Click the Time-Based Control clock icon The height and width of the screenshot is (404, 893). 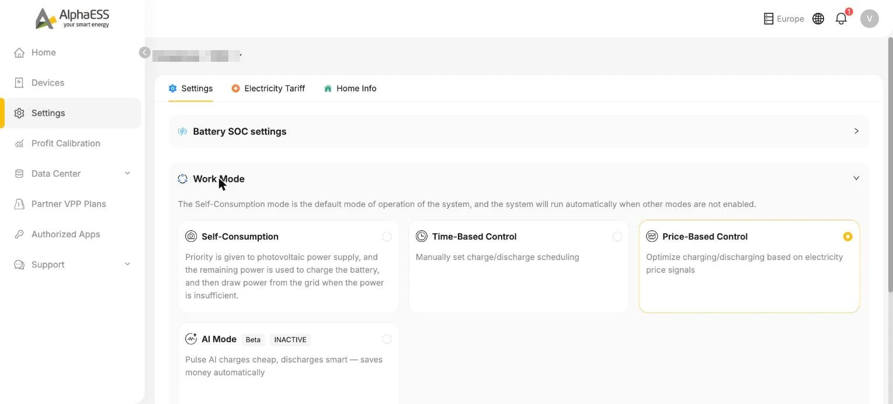click(422, 236)
